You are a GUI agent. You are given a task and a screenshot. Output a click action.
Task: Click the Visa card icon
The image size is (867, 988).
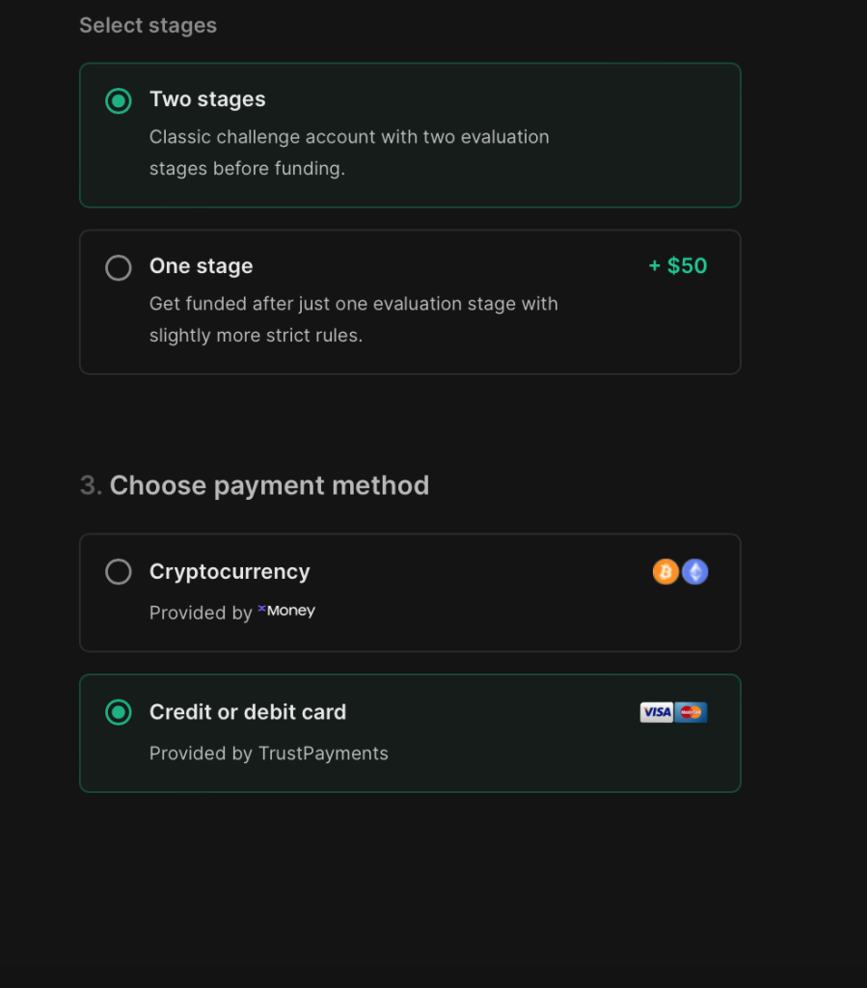(x=655, y=712)
